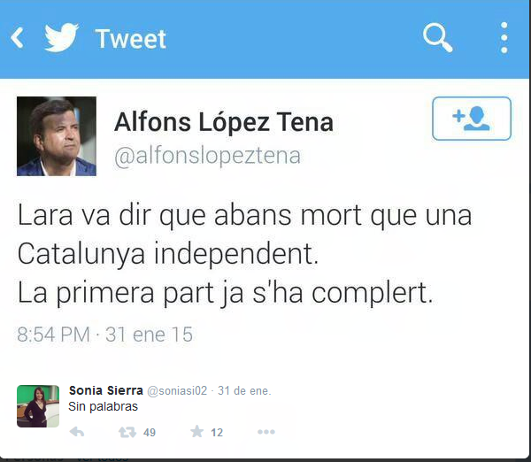Open the @alfonslopeztena handle
Screen dimensions: 531x462
pos(207,156)
